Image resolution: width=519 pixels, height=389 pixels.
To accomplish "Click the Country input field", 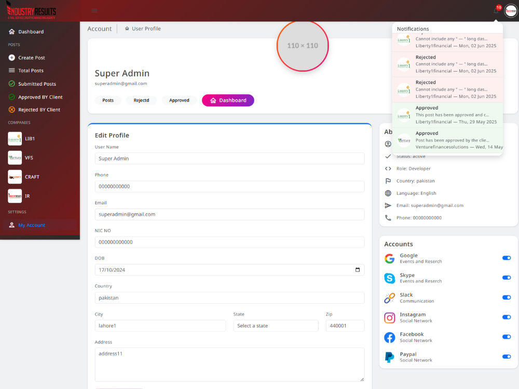I will [x=229, y=298].
